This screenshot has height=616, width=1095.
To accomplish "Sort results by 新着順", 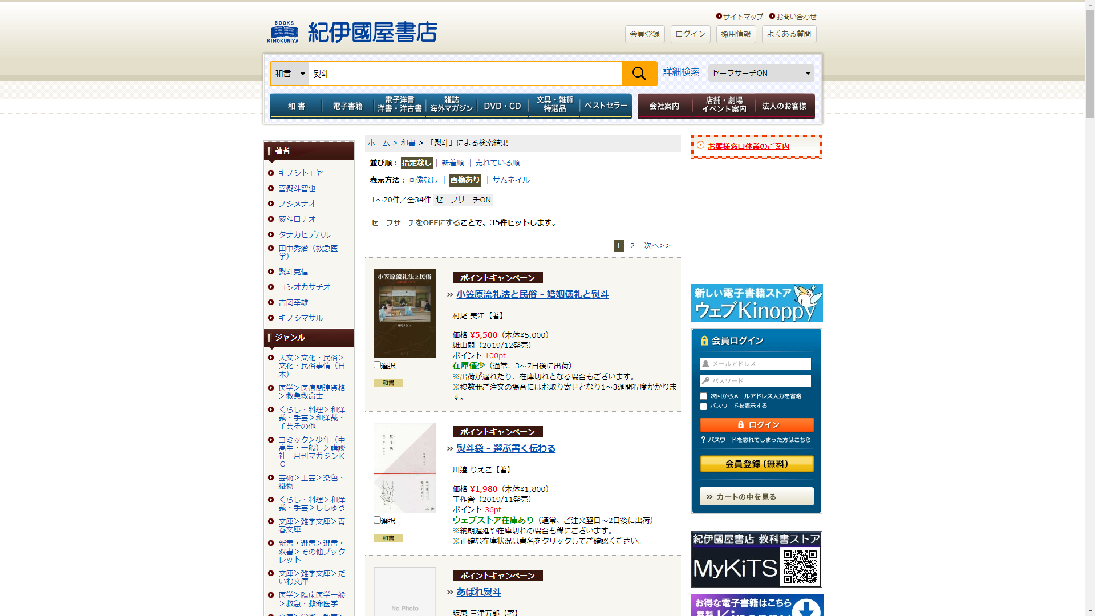I will [x=453, y=163].
